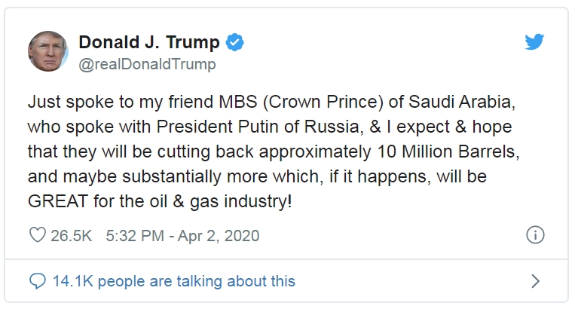Open '14.1K people are talking about this'
This screenshot has height=309, width=575.
click(x=173, y=281)
